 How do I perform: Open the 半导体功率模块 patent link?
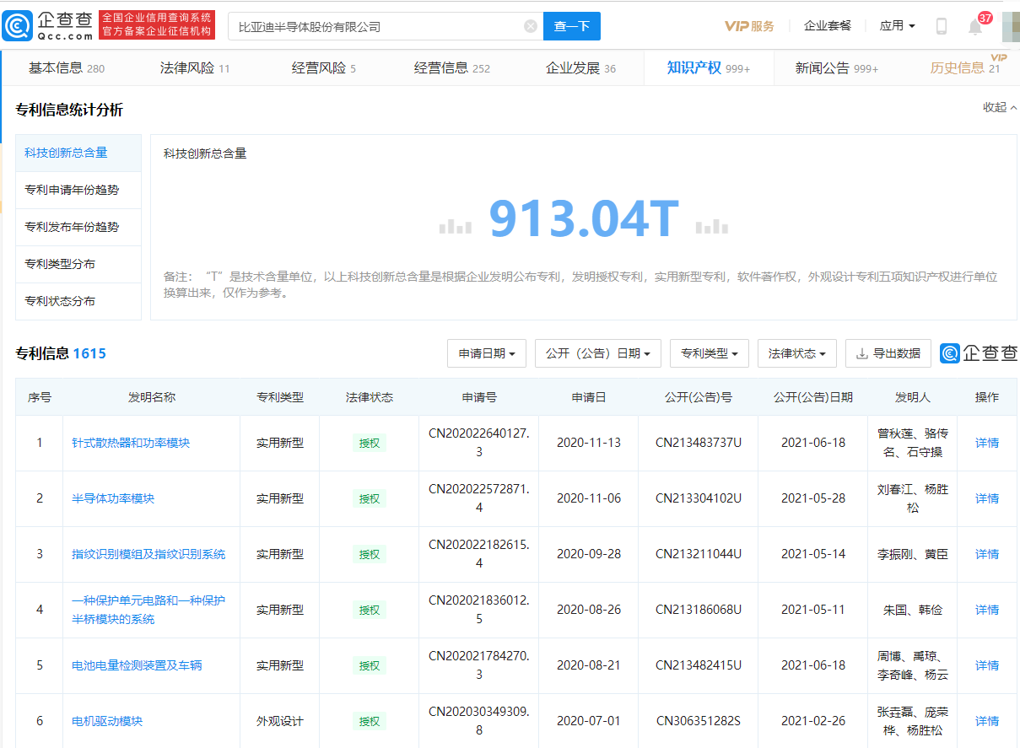[113, 498]
